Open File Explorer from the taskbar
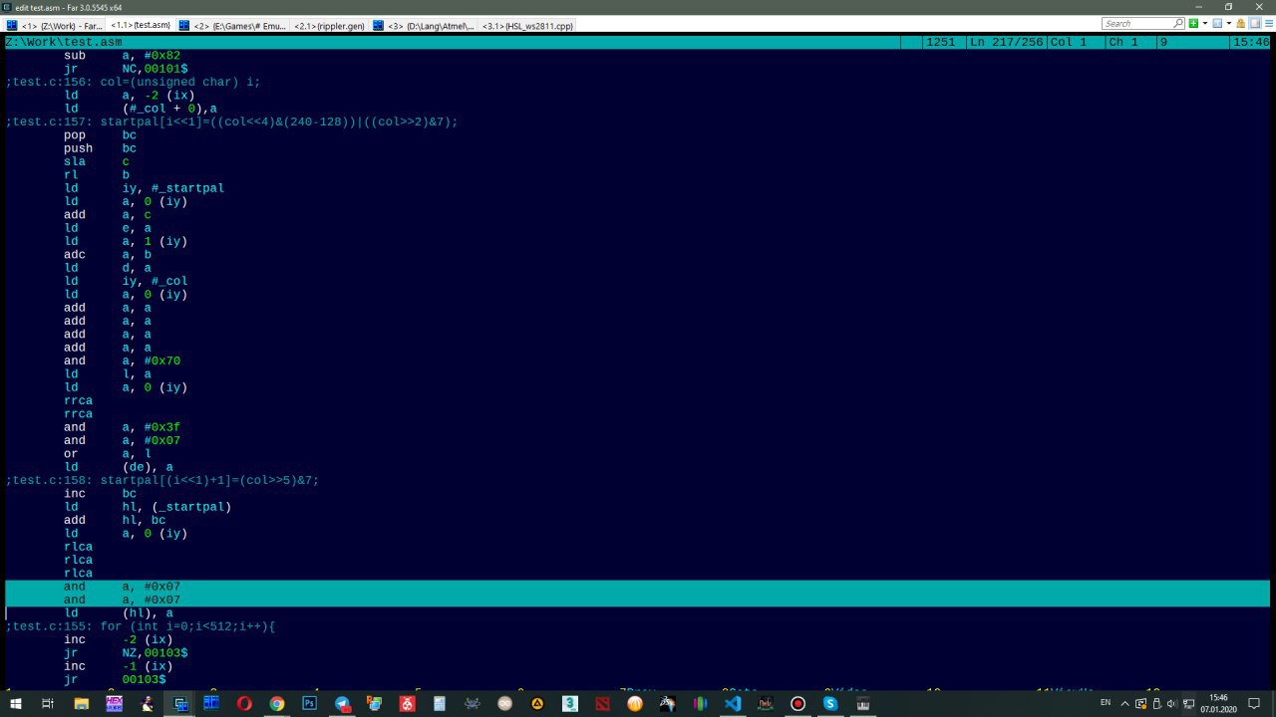This screenshot has height=717, width=1276. pyautogui.click(x=81, y=703)
